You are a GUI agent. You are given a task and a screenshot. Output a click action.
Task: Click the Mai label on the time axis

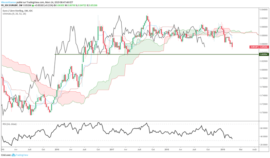(x=241, y=150)
